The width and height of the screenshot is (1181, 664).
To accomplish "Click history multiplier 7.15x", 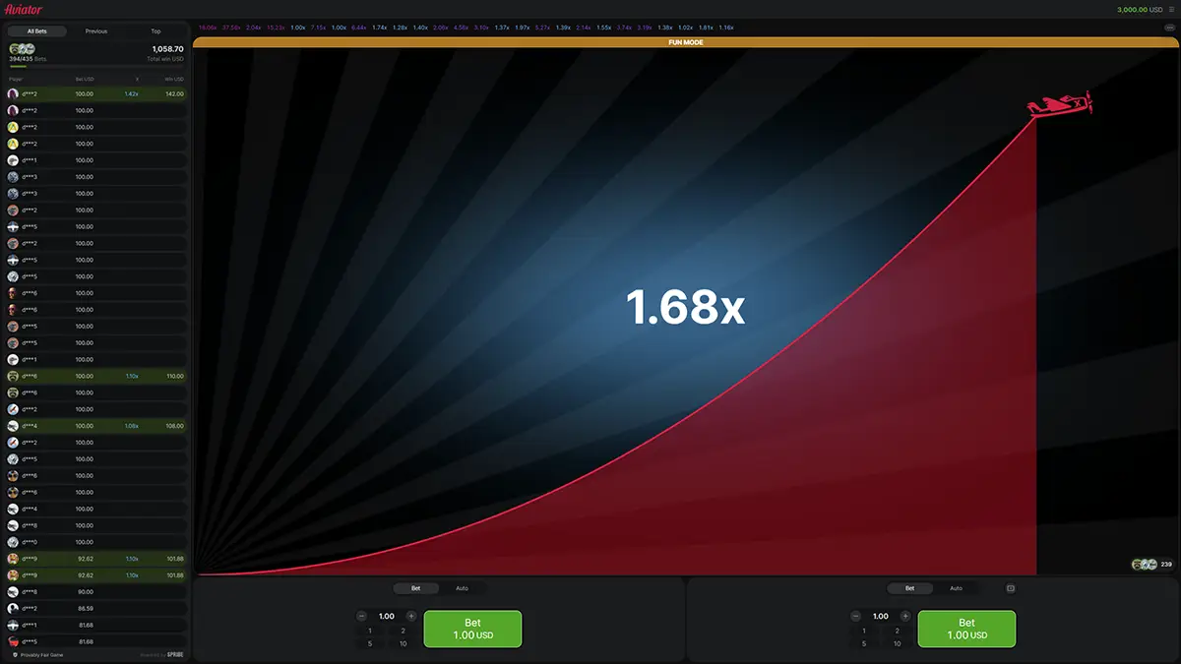I will [x=318, y=28].
